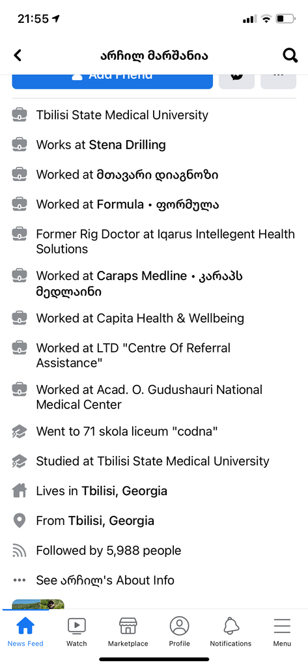Tap Lives in Tbilisi, Georgia link

[102, 491]
